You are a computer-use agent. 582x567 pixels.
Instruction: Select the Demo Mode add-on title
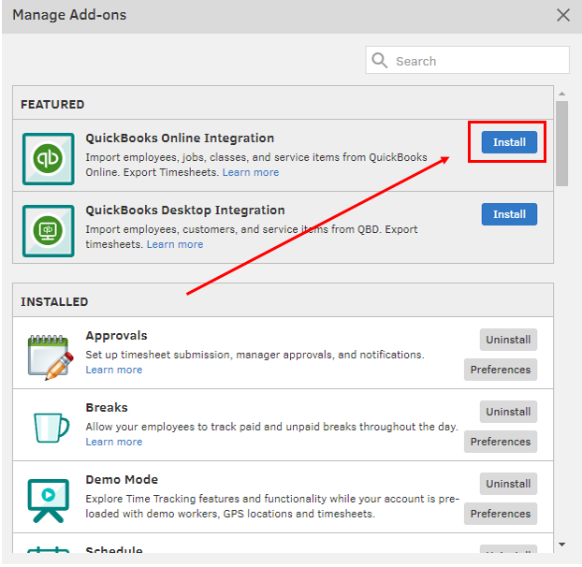[122, 479]
